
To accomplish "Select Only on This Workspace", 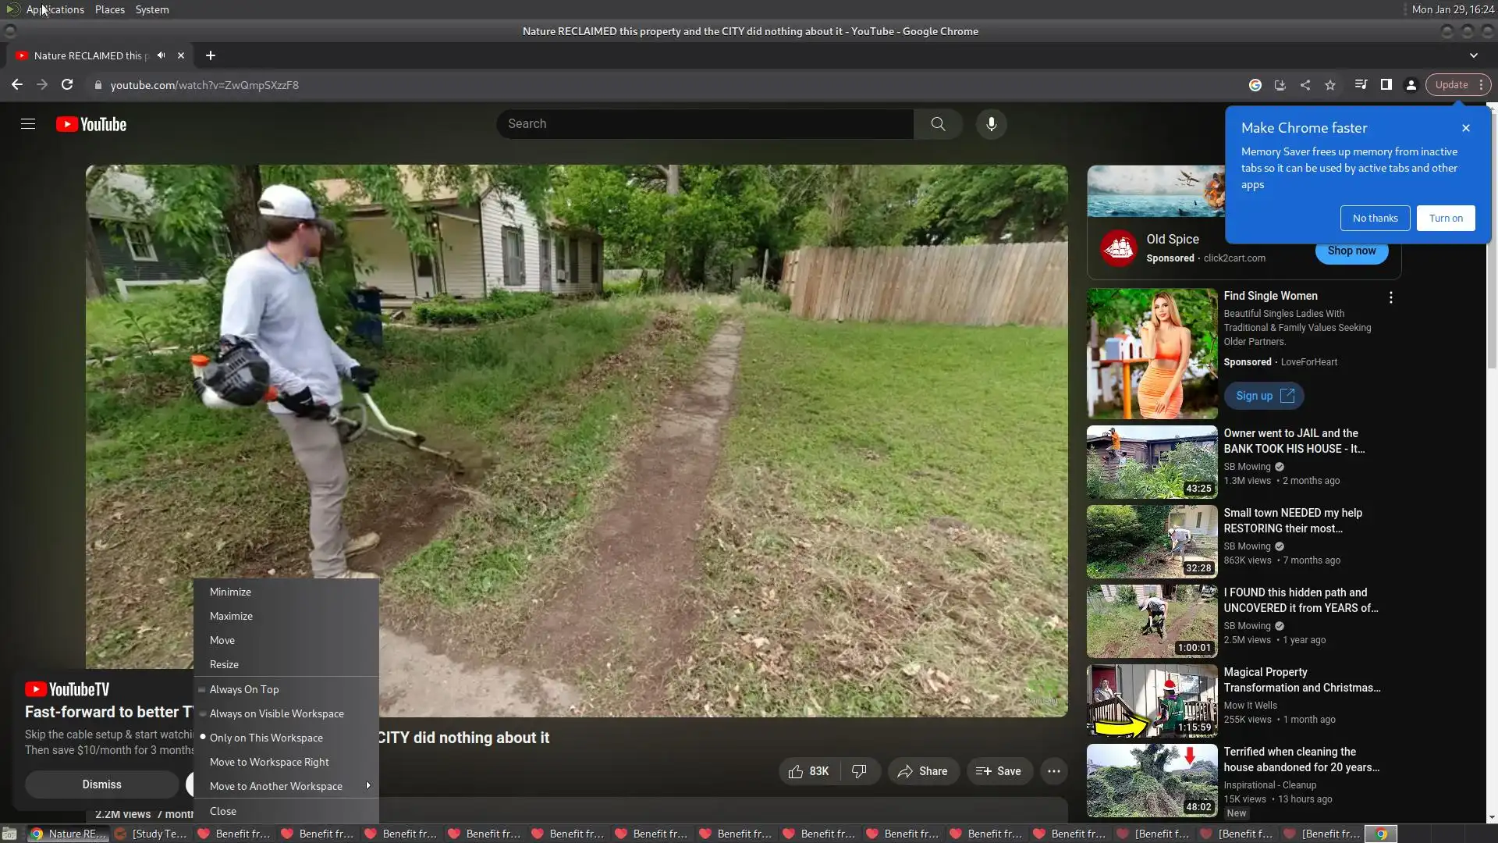I will 266,738.
